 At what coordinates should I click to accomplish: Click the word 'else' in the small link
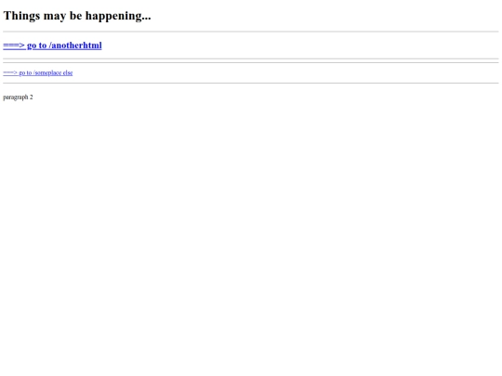tap(68, 73)
